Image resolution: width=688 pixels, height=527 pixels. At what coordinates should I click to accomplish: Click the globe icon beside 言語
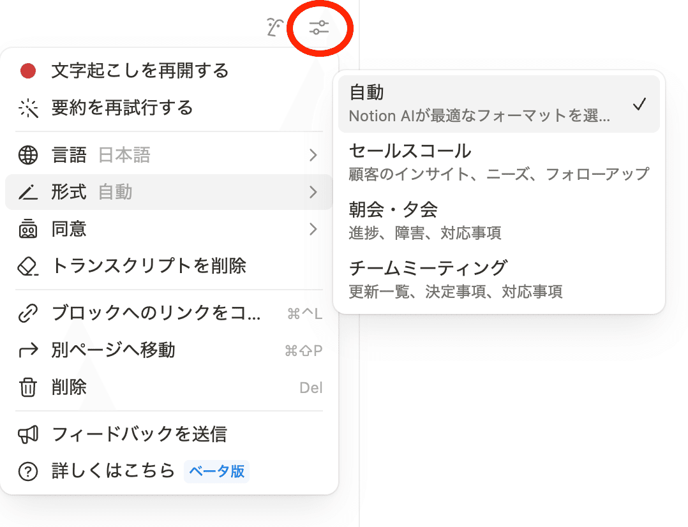28,155
